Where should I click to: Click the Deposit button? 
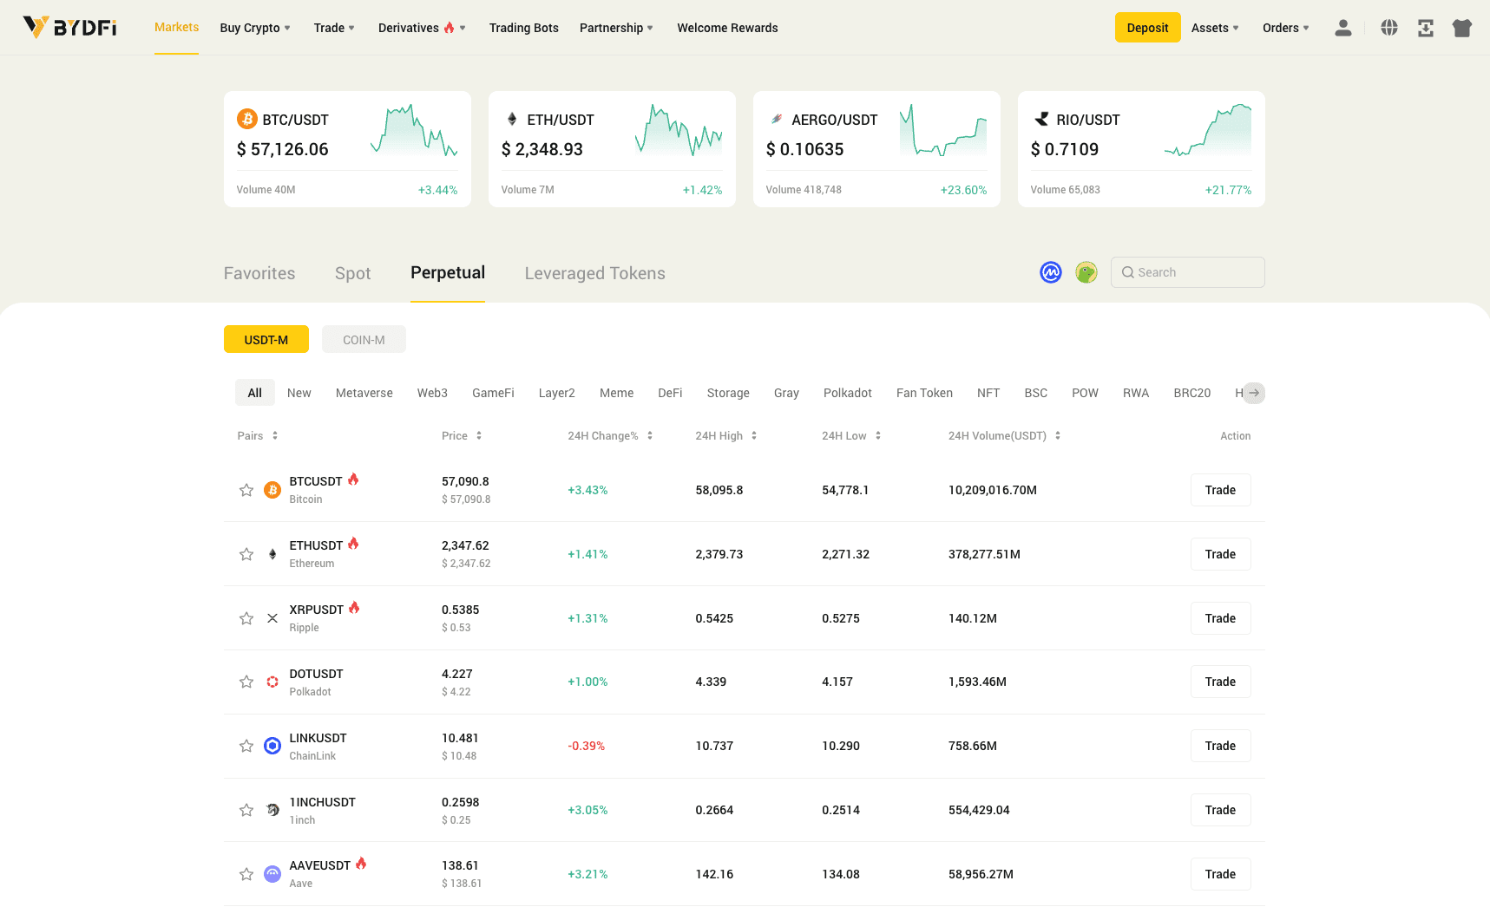[1147, 27]
